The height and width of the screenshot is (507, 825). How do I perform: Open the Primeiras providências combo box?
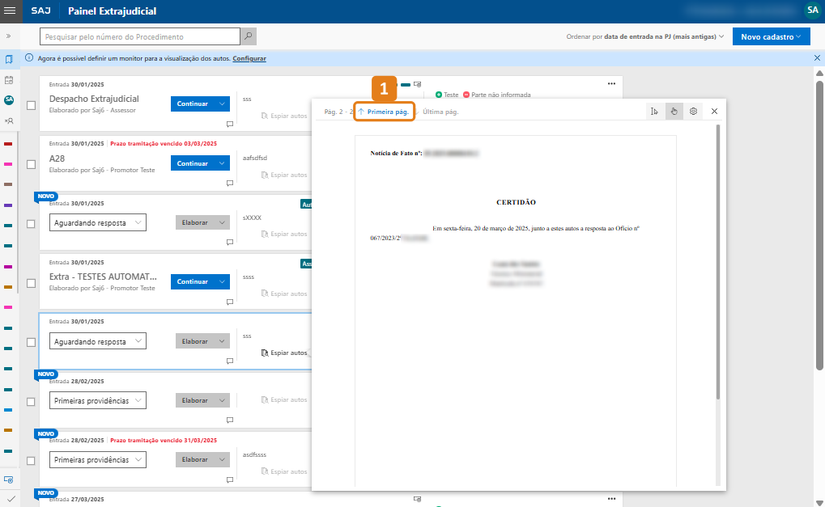coord(97,400)
